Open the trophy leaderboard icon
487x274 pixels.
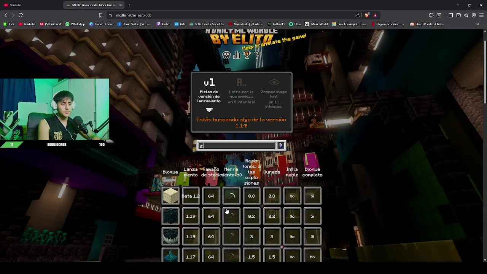click(x=247, y=55)
